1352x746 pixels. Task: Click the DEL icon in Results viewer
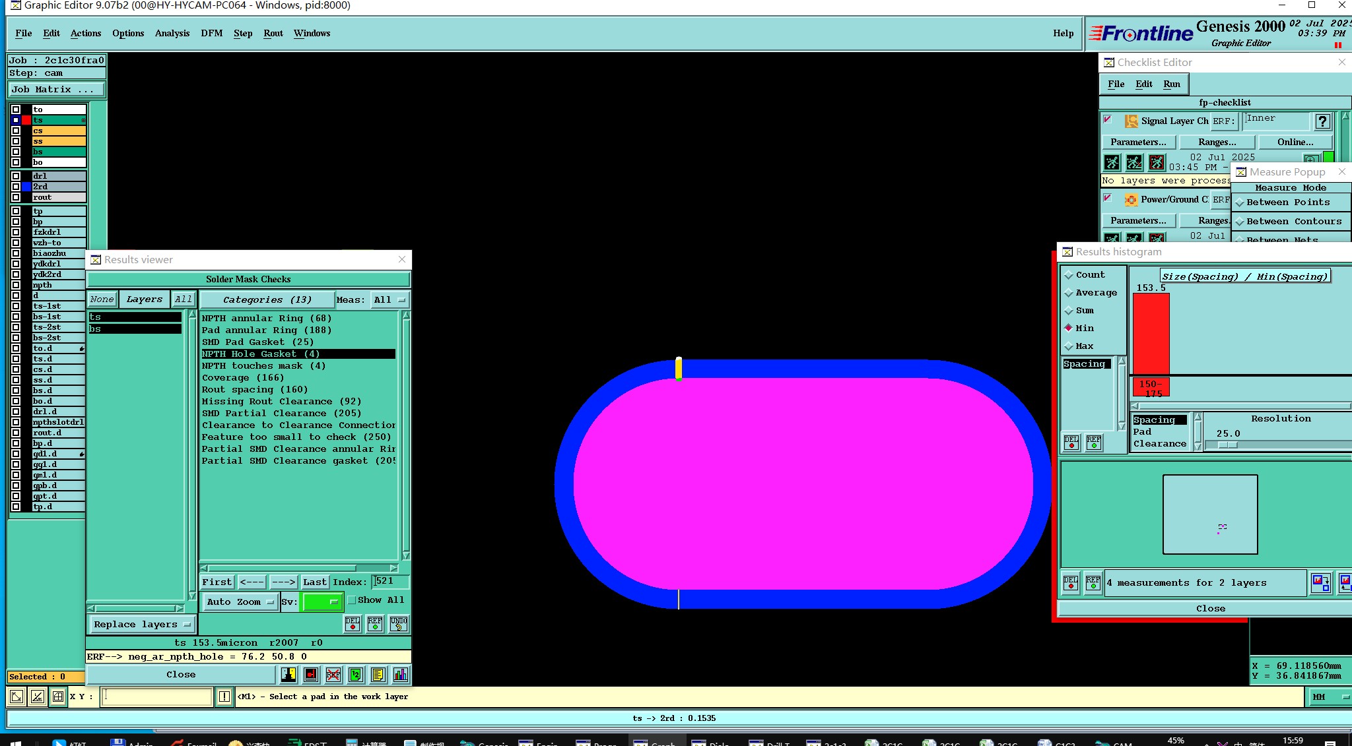(353, 623)
